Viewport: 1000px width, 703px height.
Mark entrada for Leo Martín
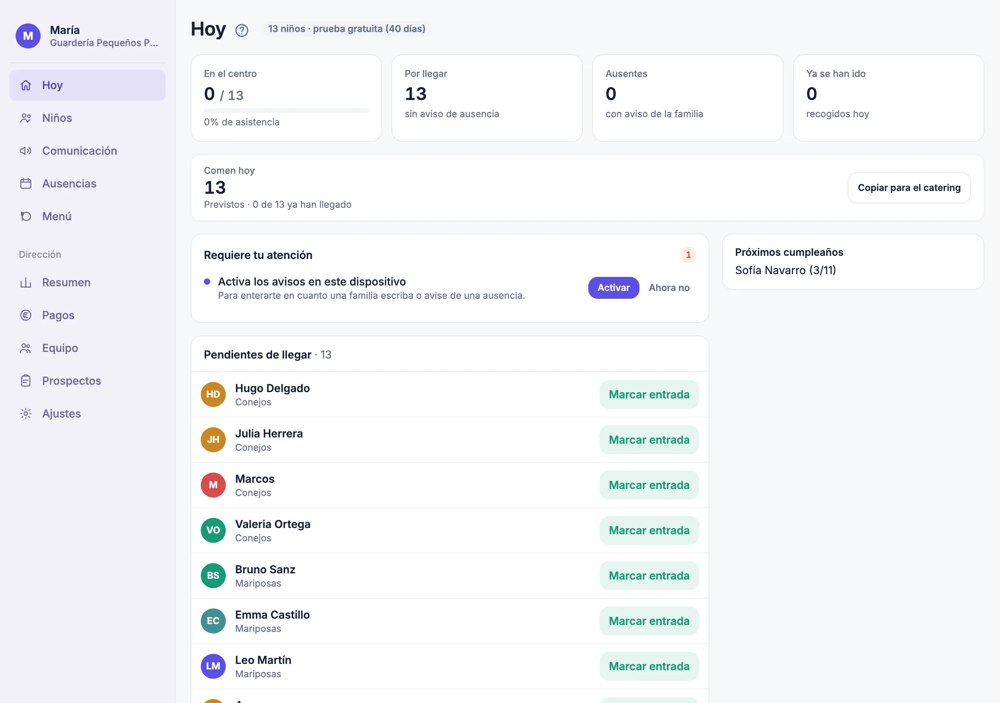(x=648, y=666)
